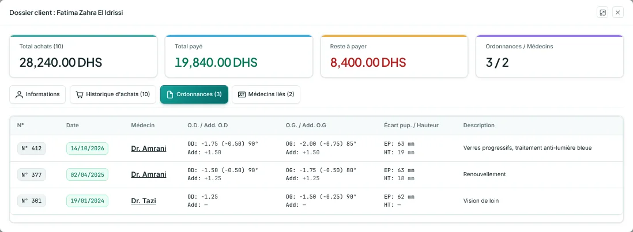Screen dimensions: 633x232
Task: Click the 19,840.00 DHS amount
Action: point(216,62)
